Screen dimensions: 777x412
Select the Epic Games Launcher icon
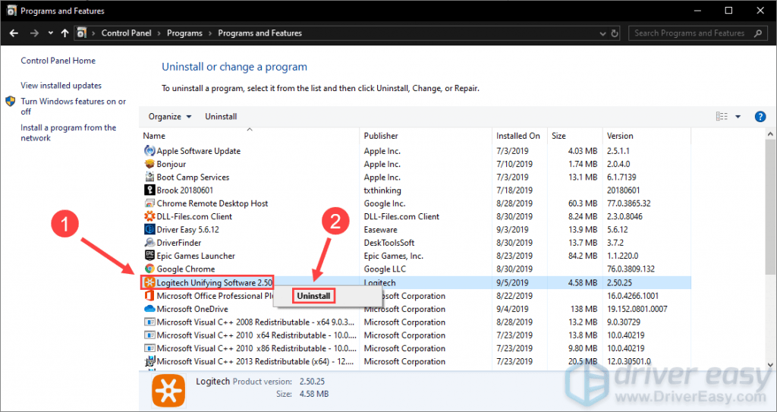149,256
